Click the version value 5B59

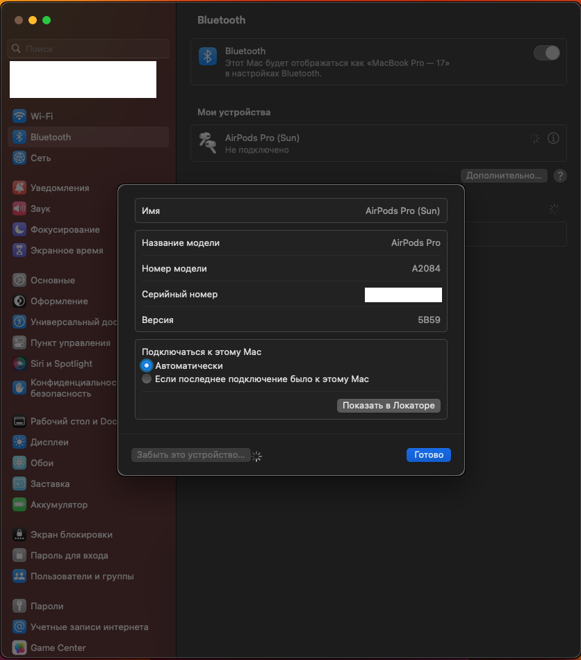point(429,320)
